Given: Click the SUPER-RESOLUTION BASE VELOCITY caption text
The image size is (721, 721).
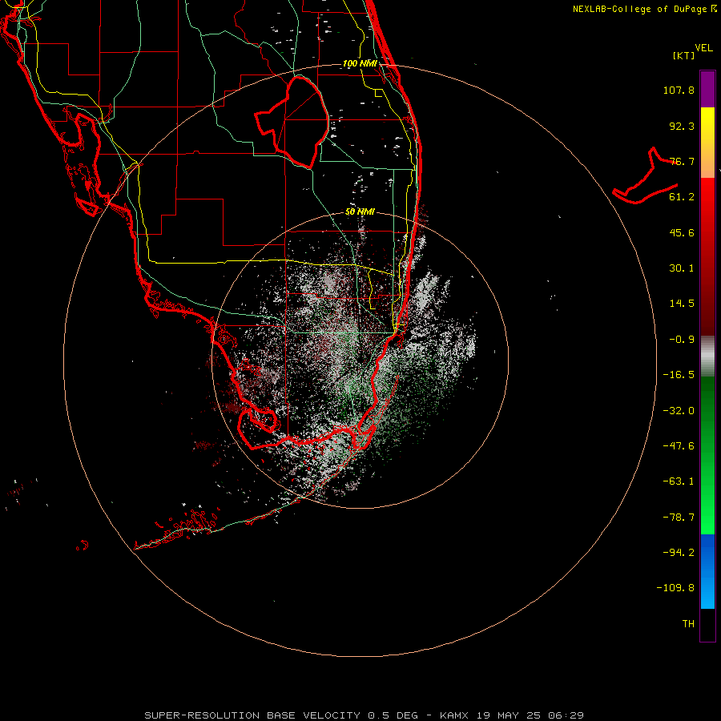Looking at the screenshot, I should [x=252, y=715].
